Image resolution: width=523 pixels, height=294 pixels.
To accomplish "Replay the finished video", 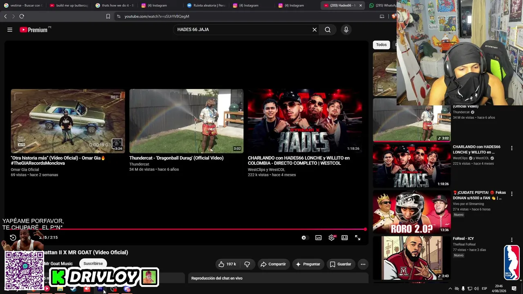I will tap(13, 238).
